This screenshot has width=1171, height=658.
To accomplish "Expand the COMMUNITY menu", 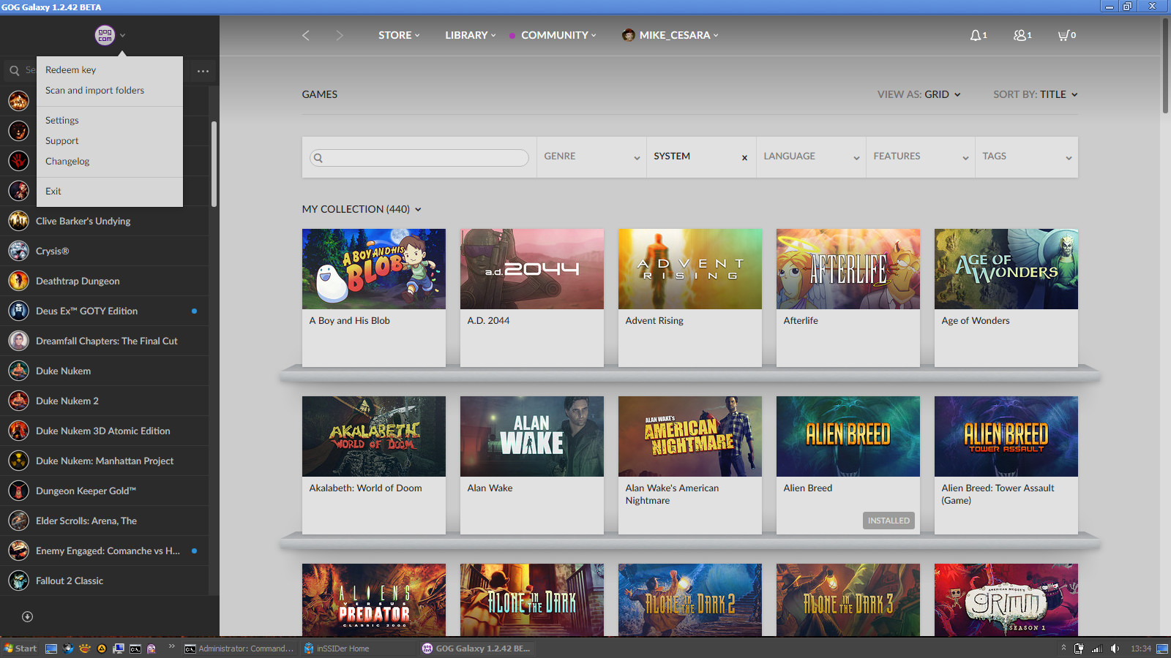I will pos(558,35).
